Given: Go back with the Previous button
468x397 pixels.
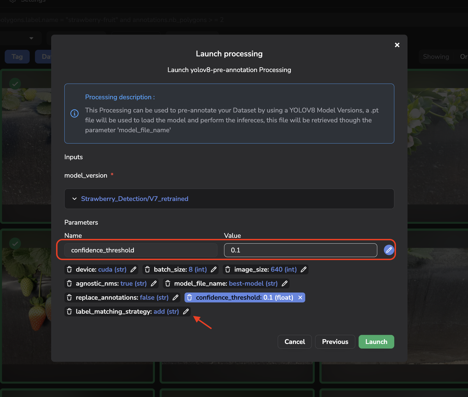Looking at the screenshot, I should pyautogui.click(x=335, y=342).
